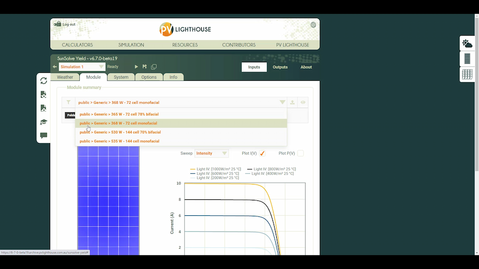479x269 pixels.
Task: Check the Plot P(V) checkbox
Action: (x=301, y=154)
